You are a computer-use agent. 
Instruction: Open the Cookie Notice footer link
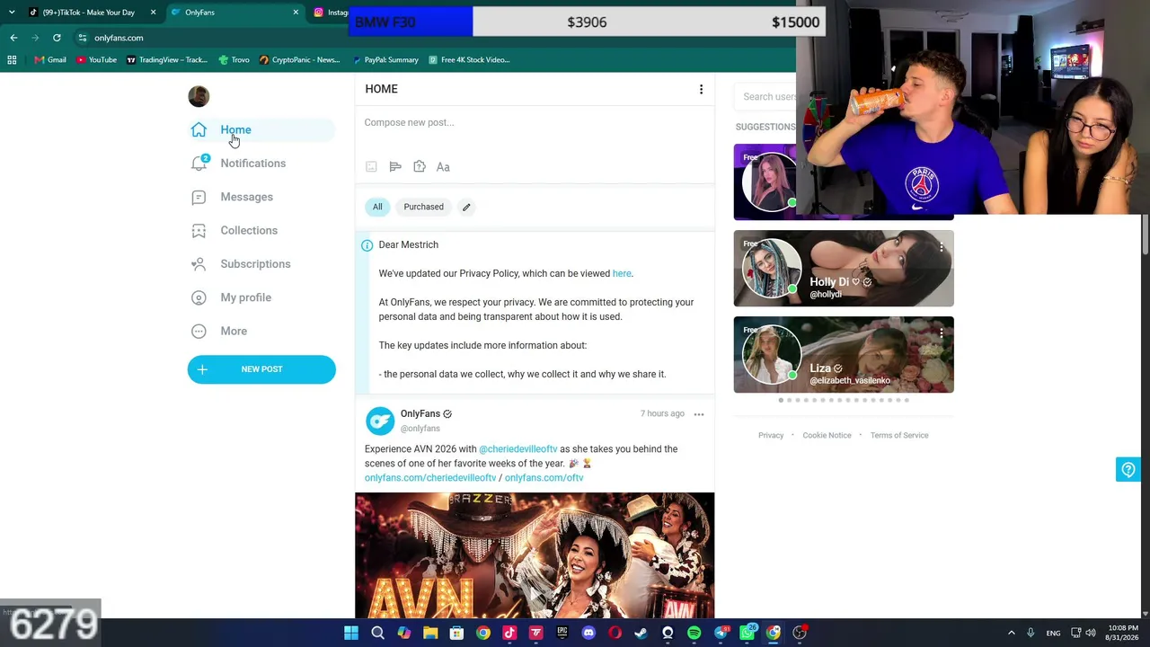click(x=827, y=435)
